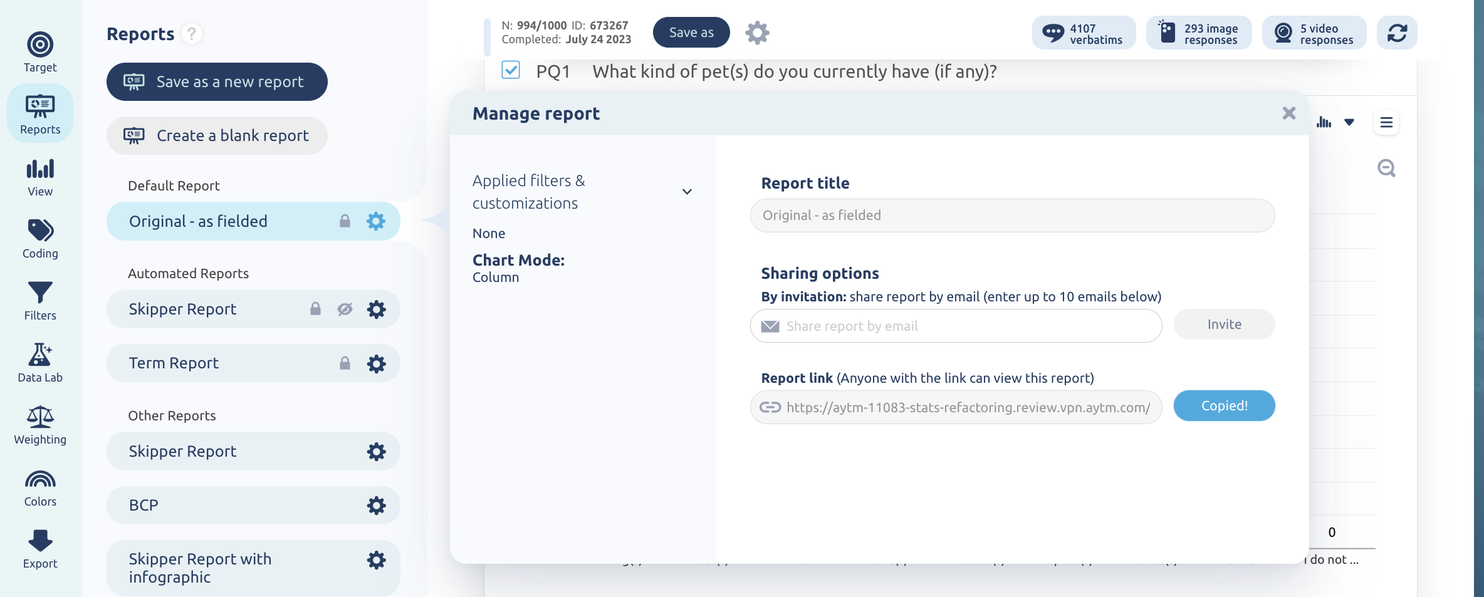Click Save as a new report

coord(217,81)
